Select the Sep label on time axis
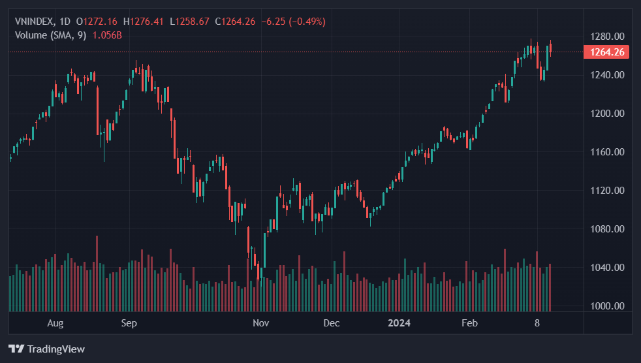 129,323
